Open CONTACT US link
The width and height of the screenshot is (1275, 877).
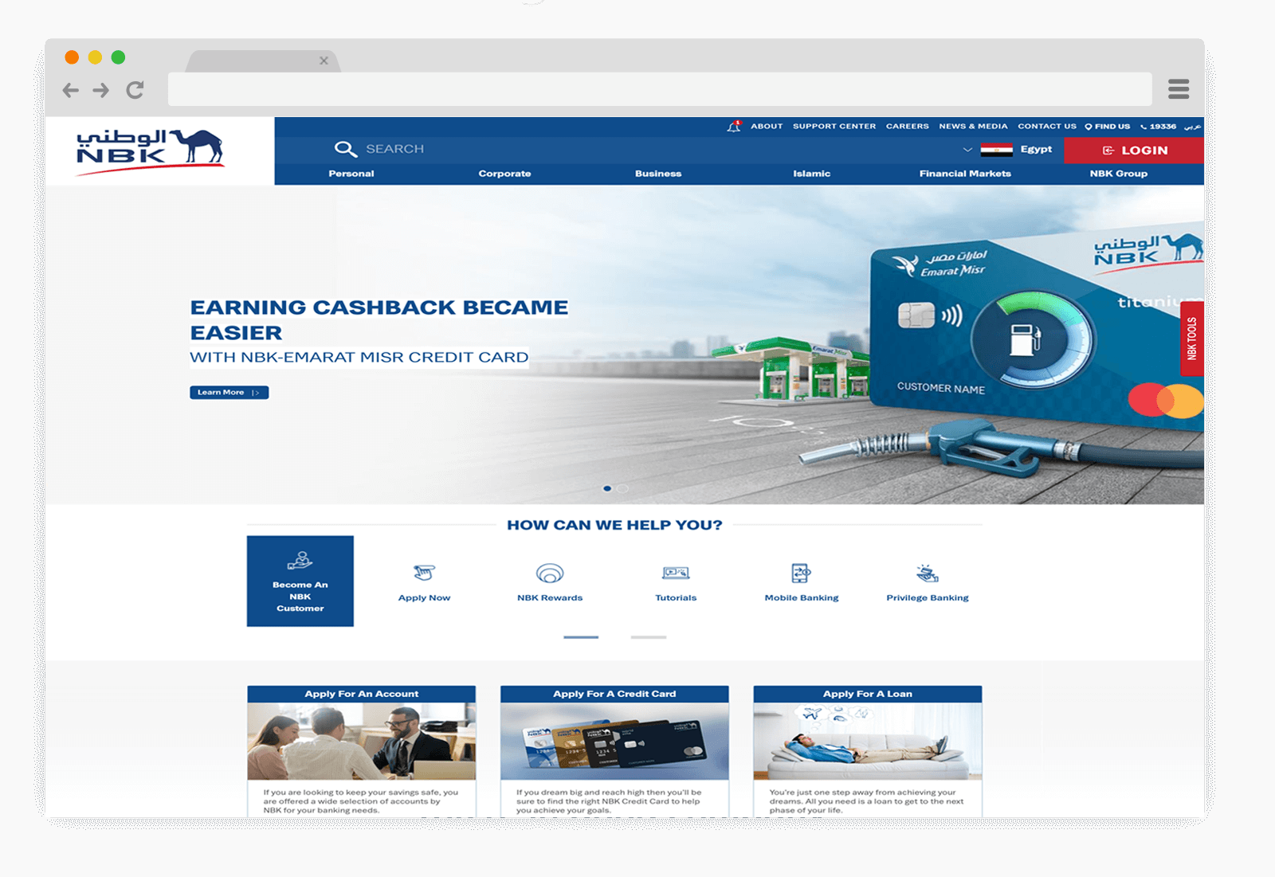pos(1047,126)
